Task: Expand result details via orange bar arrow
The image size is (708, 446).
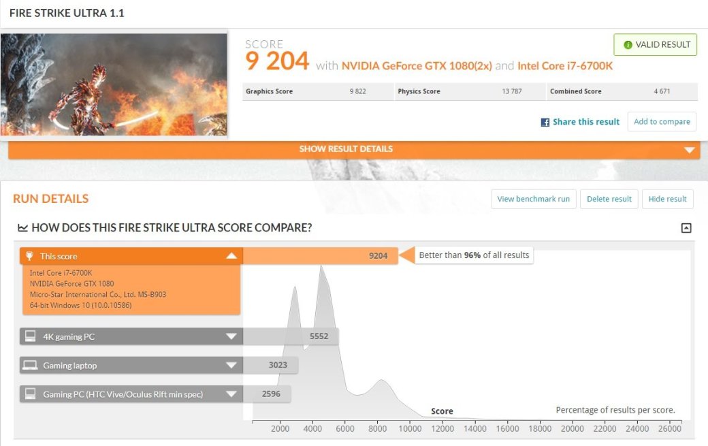Action: coord(689,150)
